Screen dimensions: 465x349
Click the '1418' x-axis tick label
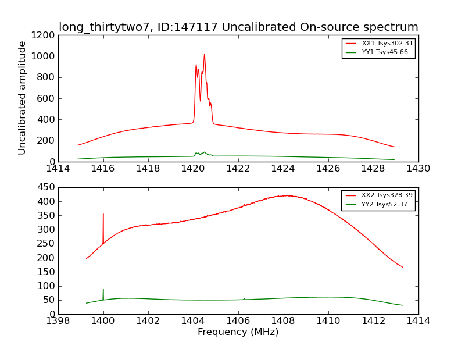(148, 169)
